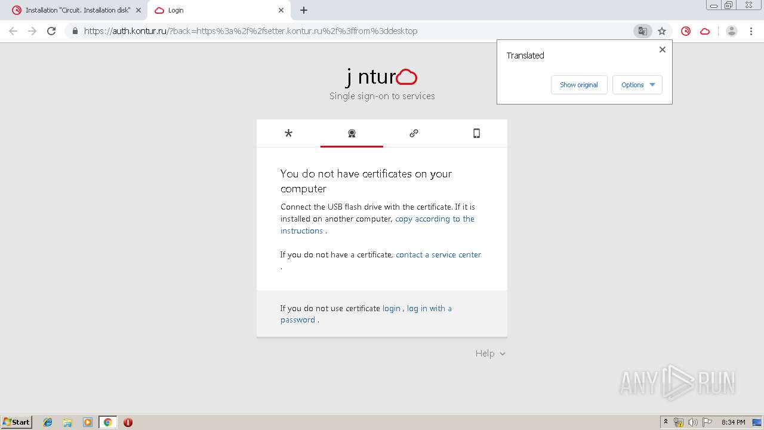View site security lock information

click(x=75, y=31)
